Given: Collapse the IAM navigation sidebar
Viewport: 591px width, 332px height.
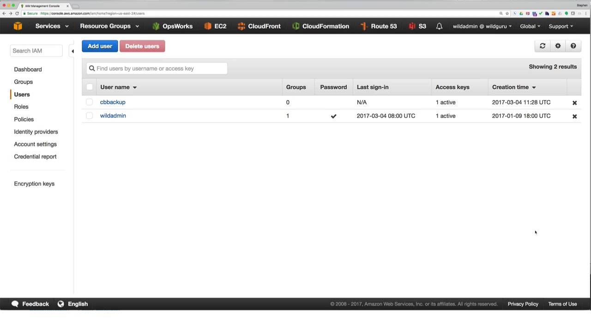Looking at the screenshot, I should click(72, 51).
